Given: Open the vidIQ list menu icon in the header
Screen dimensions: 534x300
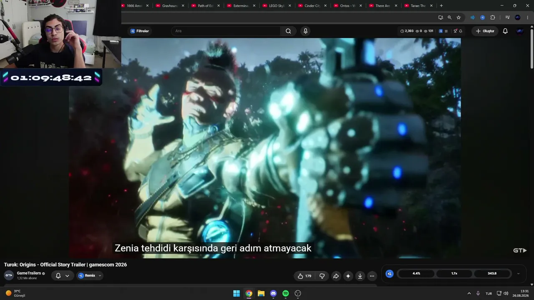Looking at the screenshot, I should (446, 31).
